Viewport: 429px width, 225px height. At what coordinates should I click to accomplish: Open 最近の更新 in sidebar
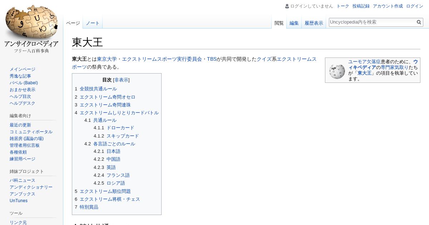click(x=20, y=125)
